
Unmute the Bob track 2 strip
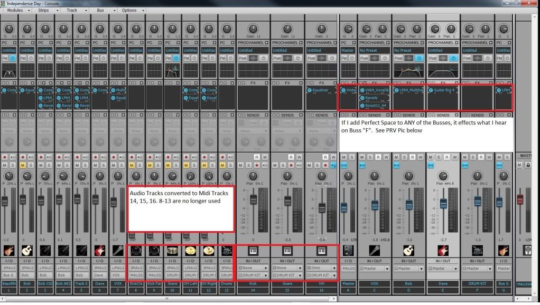[22, 166]
